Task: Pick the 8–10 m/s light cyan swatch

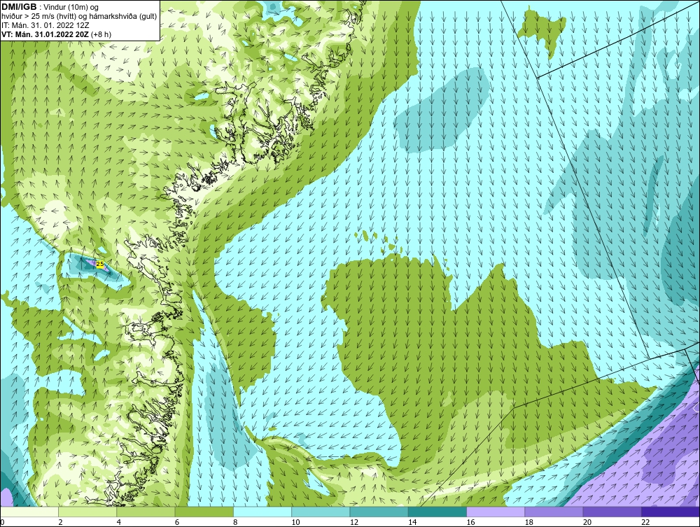Action: pos(262,512)
